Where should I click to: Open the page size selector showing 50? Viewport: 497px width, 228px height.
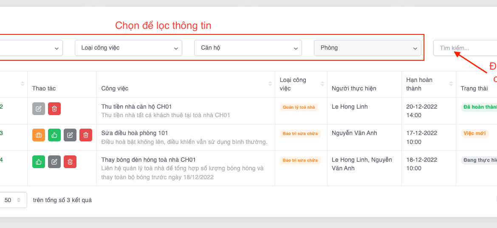(x=13, y=200)
